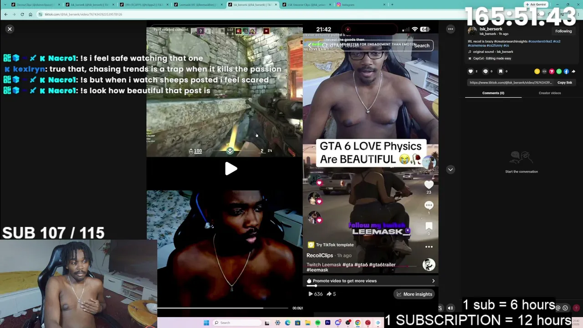Image resolution: width=583 pixels, height=328 pixels.
Task: Open the embed code icon
Action: pyautogui.click(x=544, y=72)
